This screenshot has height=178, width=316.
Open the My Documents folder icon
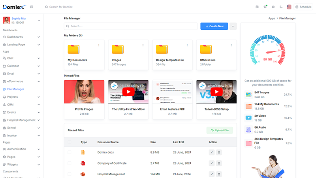tap(73, 49)
